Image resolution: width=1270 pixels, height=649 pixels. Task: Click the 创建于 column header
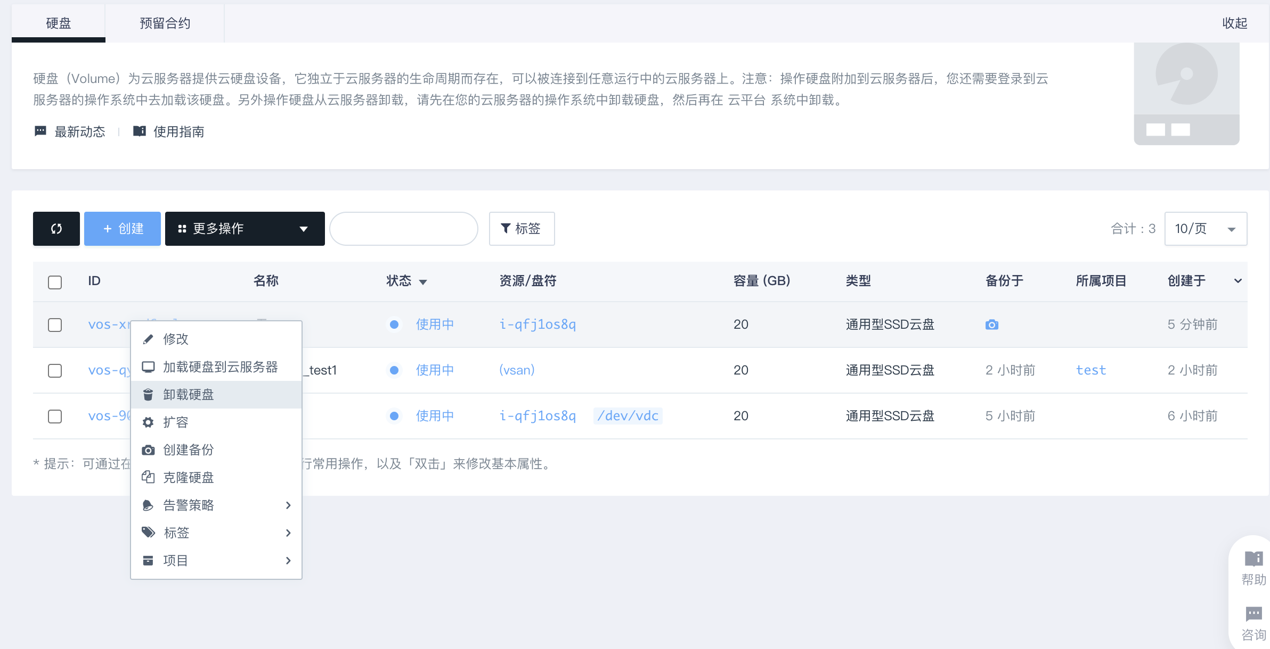click(x=1187, y=281)
